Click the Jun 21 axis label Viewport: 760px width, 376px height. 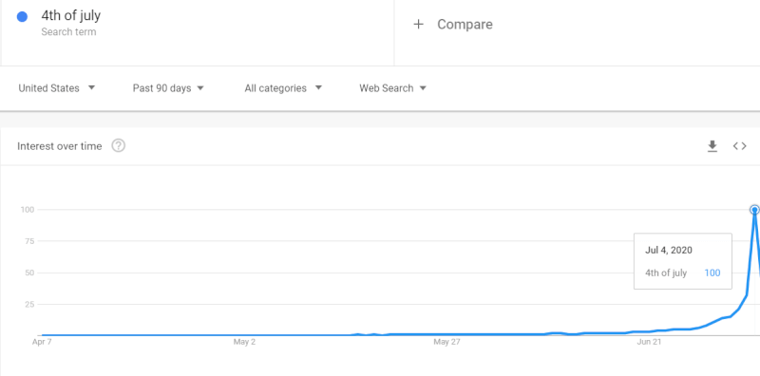click(649, 343)
